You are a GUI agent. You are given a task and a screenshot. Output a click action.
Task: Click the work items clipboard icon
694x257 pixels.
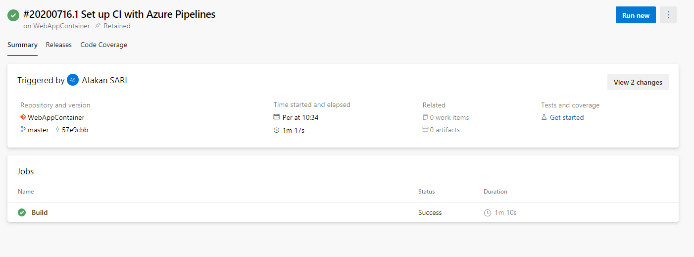coord(425,117)
